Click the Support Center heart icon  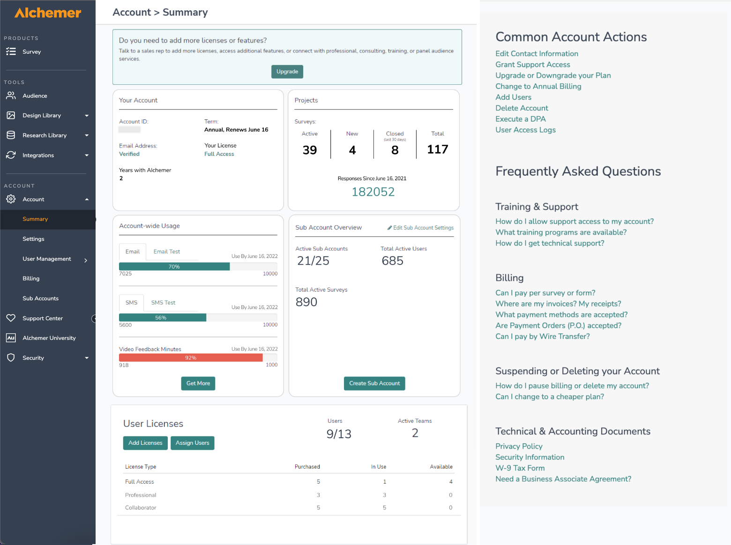tap(11, 318)
